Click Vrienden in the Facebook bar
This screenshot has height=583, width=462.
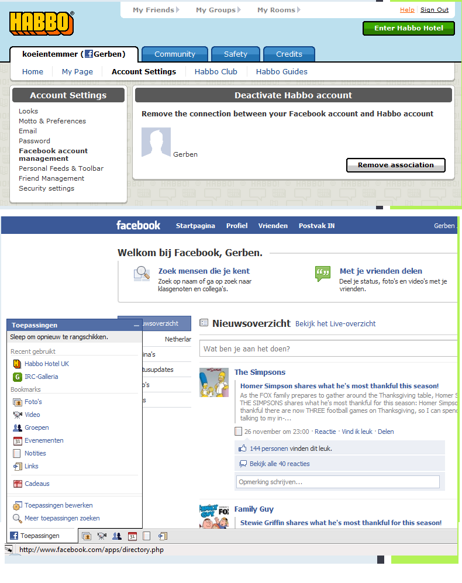point(273,226)
